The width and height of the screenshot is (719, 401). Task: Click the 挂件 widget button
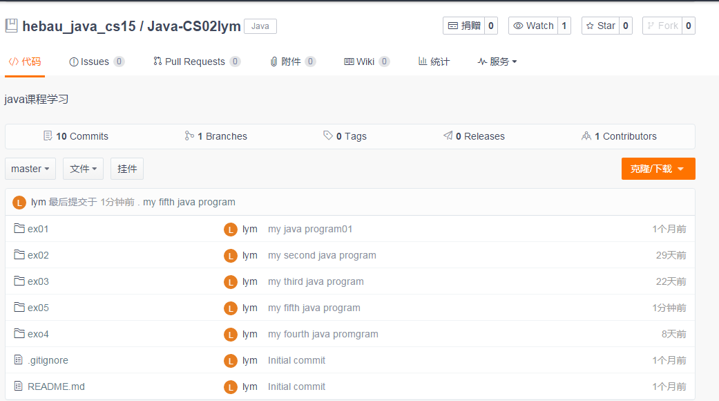click(127, 169)
